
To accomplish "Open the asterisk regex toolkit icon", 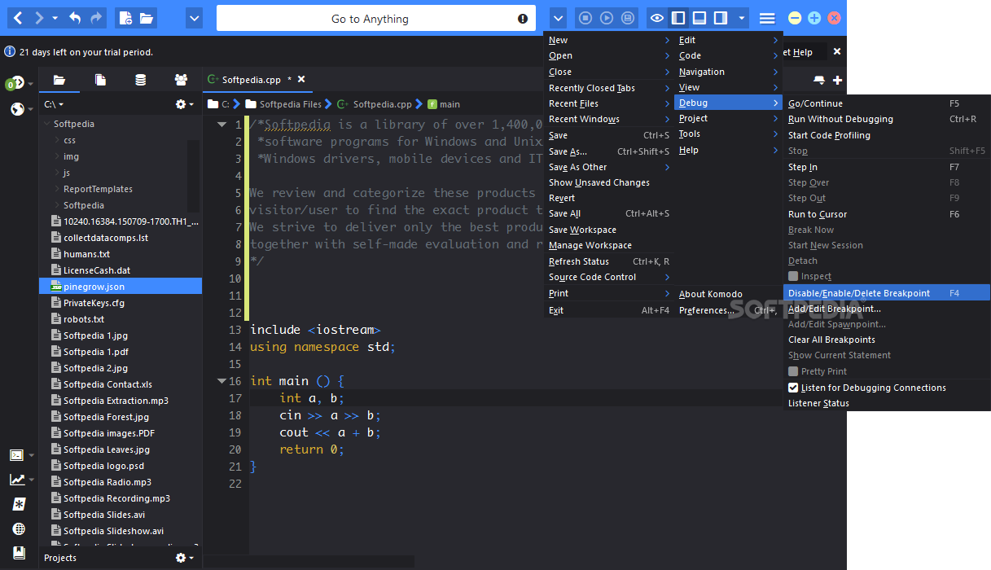I will 19,504.
